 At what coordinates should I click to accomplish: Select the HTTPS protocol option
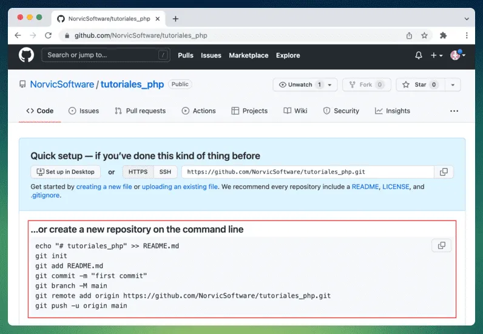point(138,172)
